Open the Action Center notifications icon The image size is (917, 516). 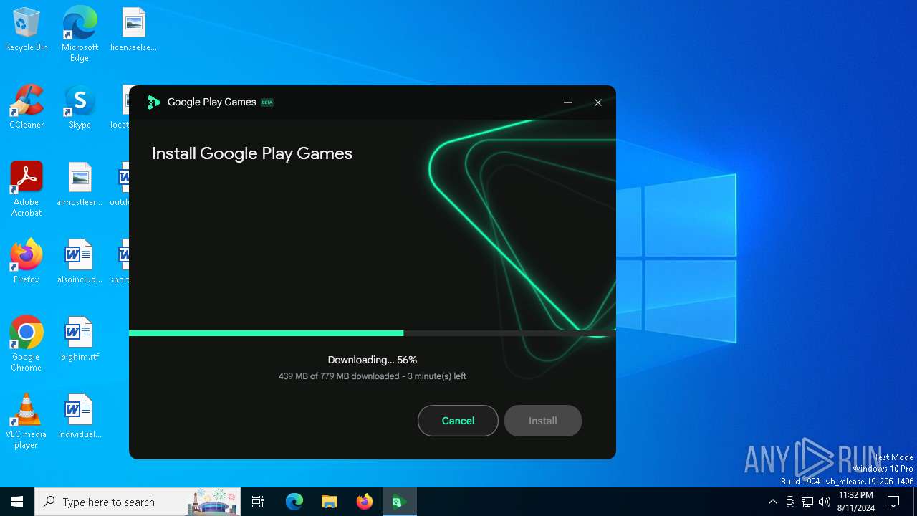click(x=893, y=502)
